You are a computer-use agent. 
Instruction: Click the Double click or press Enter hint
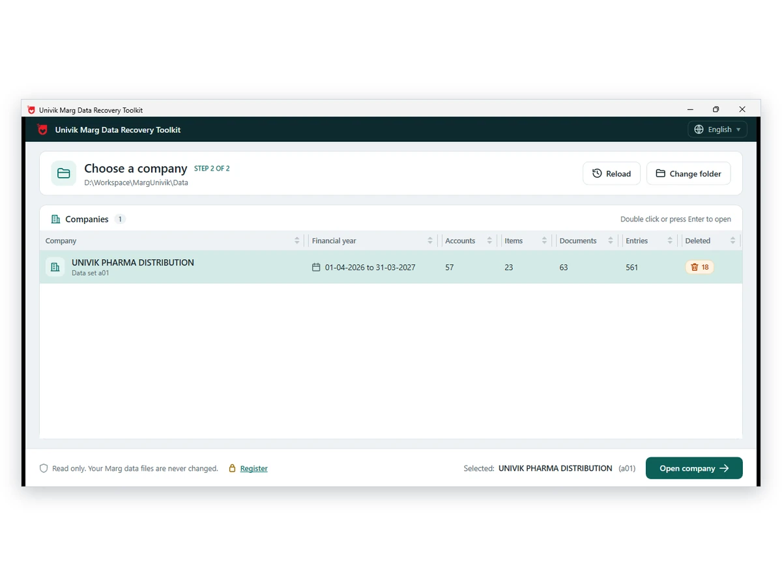pyautogui.click(x=676, y=219)
